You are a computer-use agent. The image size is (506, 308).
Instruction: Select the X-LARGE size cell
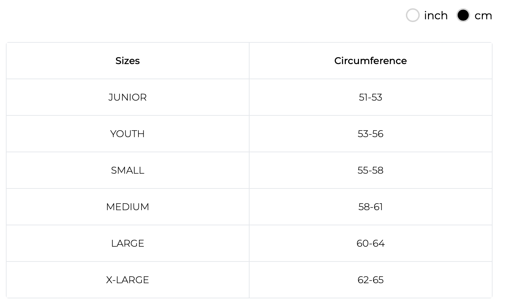click(128, 280)
